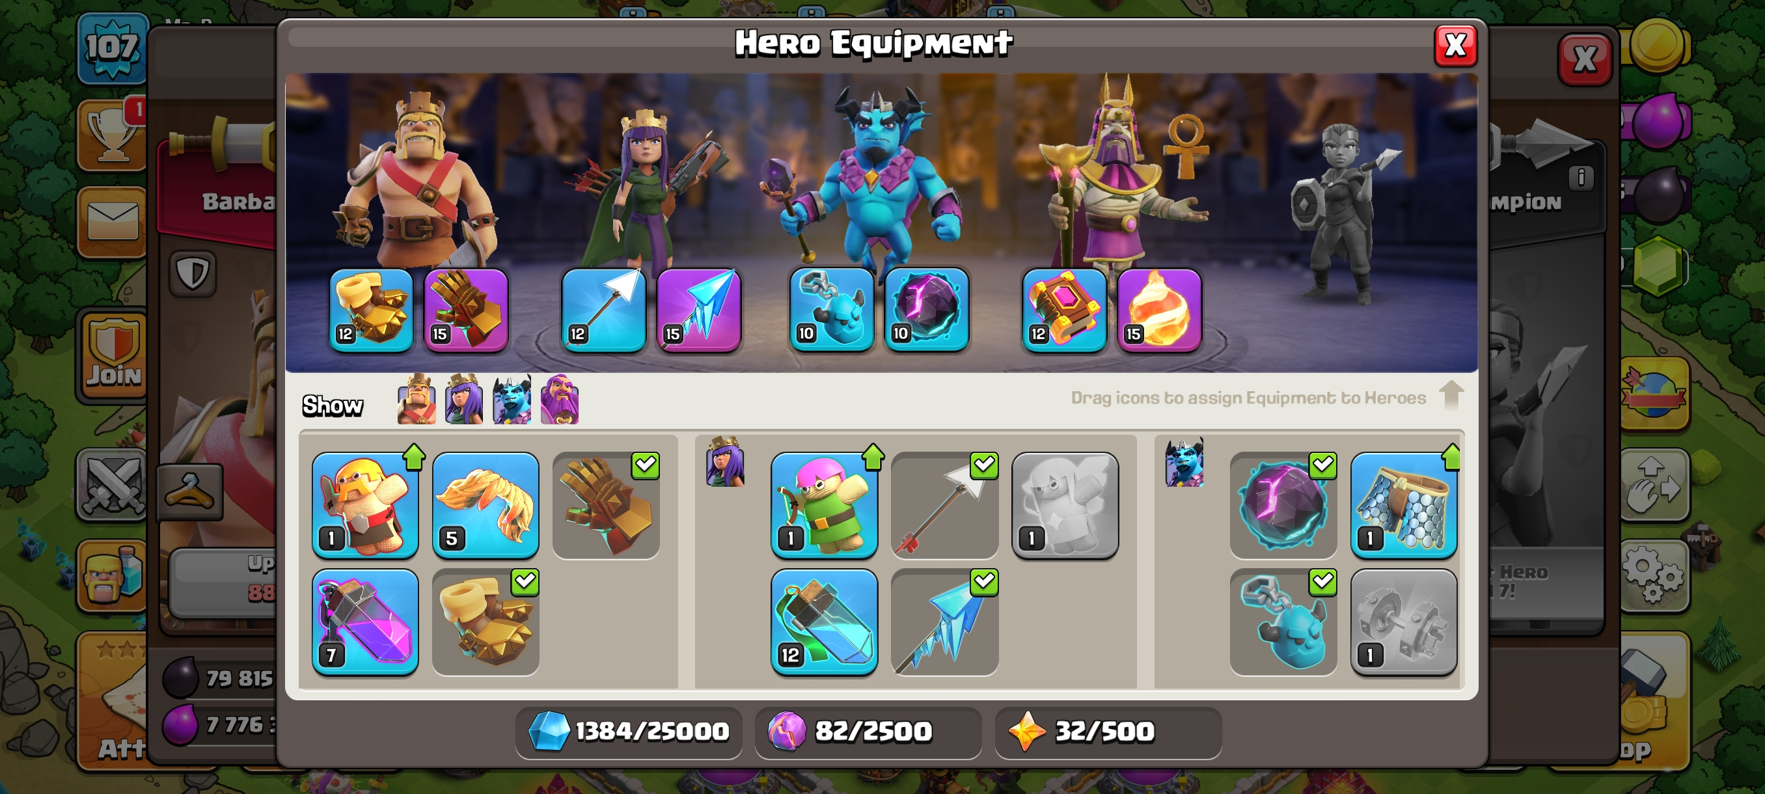This screenshot has width=1765, height=794.
Task: Toggle the checked Giant Arrow equipment
Action: (x=944, y=505)
